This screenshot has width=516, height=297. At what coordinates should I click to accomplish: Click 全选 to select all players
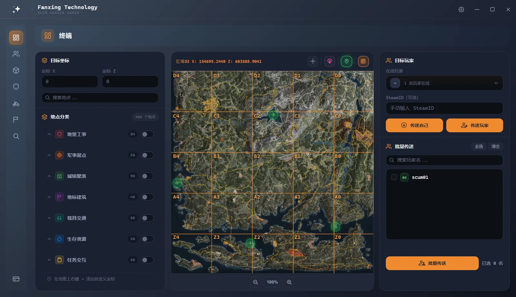(x=479, y=146)
